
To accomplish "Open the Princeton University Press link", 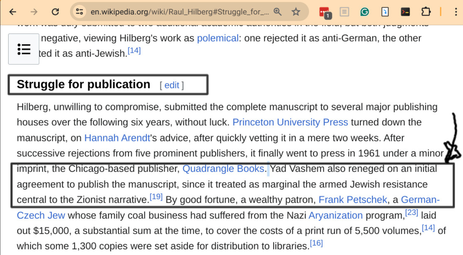I will tap(290, 122).
